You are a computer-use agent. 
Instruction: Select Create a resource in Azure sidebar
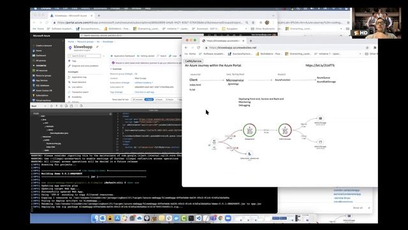pos(42,45)
